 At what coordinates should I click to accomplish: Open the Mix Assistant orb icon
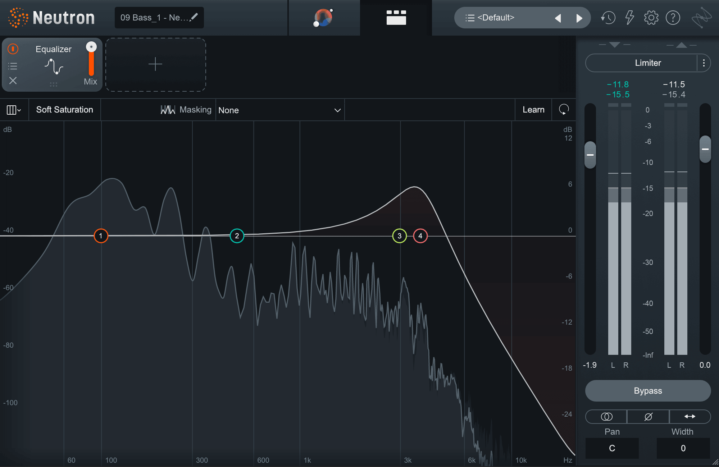[323, 18]
